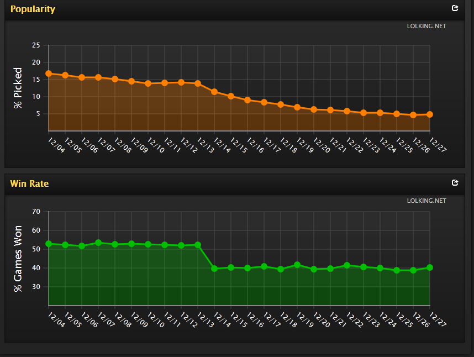Select the 12/04 green point on the Win Rate chart
The width and height of the screenshot is (474, 357).
coord(49,244)
